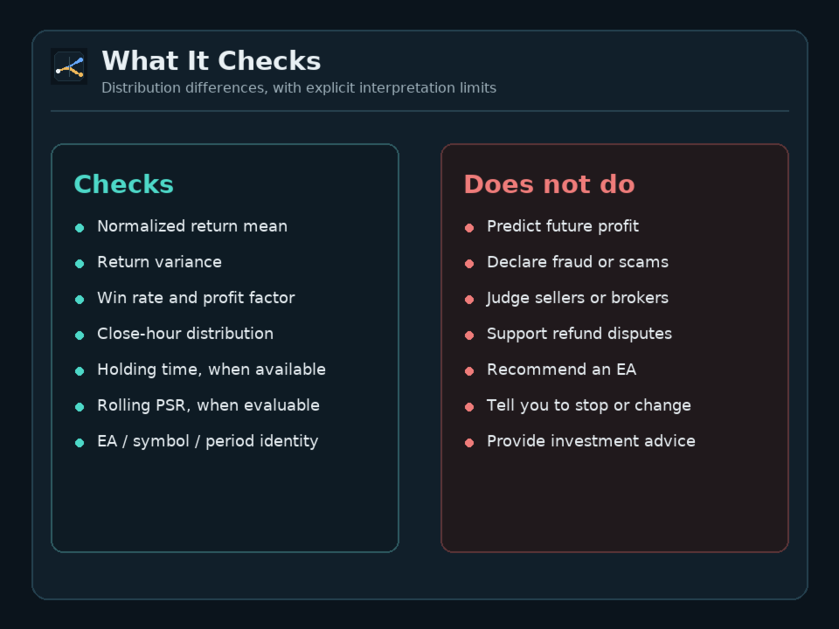The image size is (839, 629).
Task: Click Tell you to stop or change item
Action: [589, 405]
